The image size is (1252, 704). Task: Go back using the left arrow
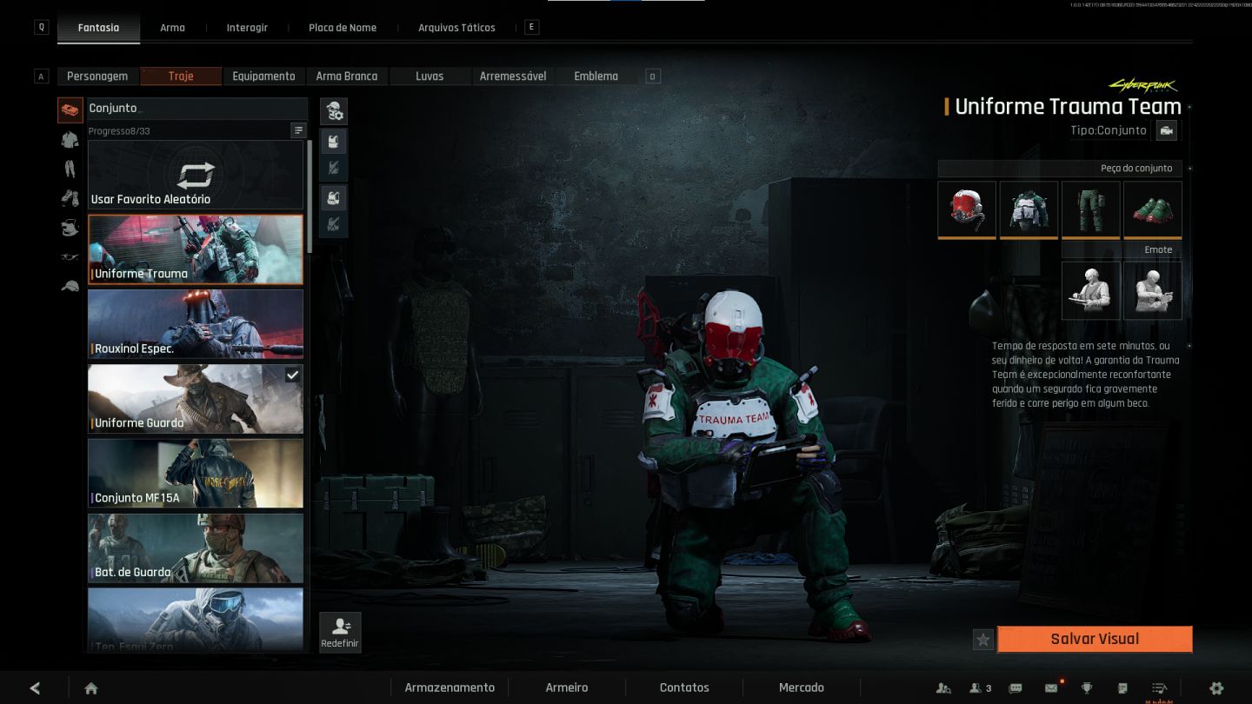click(x=35, y=688)
